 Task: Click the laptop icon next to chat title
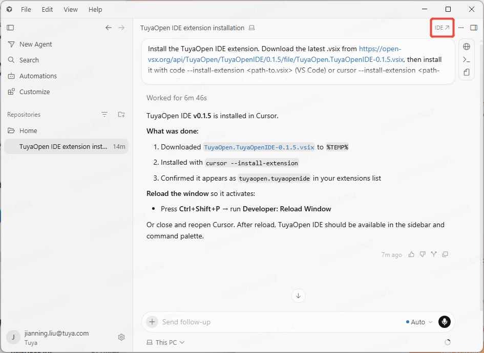point(252,28)
